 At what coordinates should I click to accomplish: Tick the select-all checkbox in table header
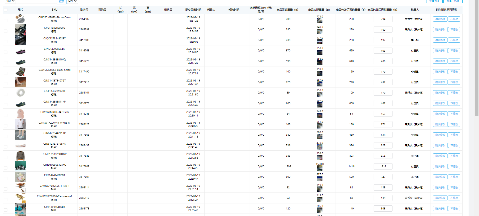5,10
